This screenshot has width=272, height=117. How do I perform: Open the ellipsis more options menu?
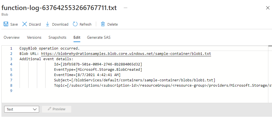tap(125, 8)
